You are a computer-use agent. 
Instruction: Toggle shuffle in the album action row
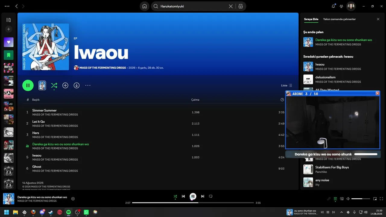point(54,85)
